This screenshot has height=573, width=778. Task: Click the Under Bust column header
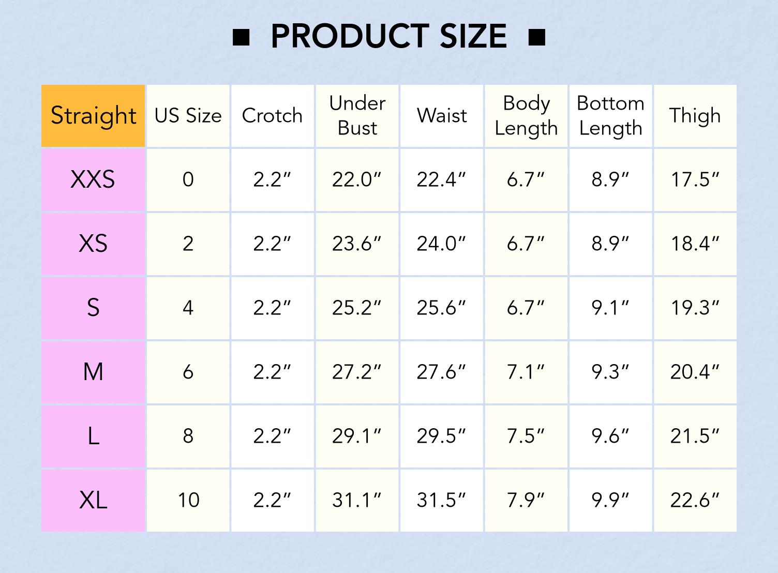point(357,116)
